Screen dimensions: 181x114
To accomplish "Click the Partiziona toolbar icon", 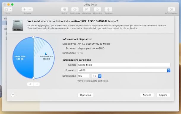I will (x=75, y=9).
